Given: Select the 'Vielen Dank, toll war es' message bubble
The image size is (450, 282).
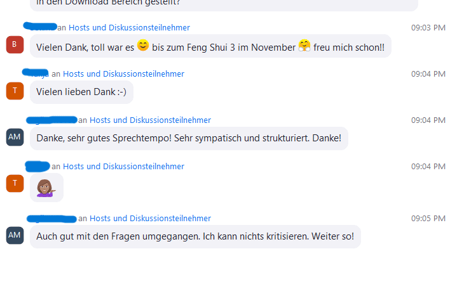Looking at the screenshot, I should [x=210, y=46].
